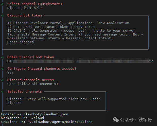Click step 3 'OAuth2 → URL Generator' line
The height and width of the screenshot is (126, 157).
click(x=71, y=31)
